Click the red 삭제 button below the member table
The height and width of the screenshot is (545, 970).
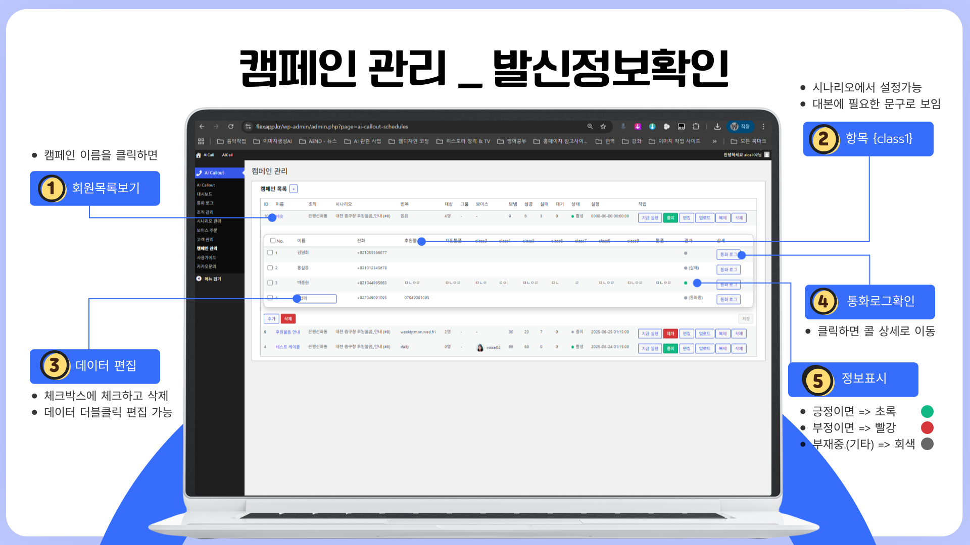pyautogui.click(x=288, y=319)
